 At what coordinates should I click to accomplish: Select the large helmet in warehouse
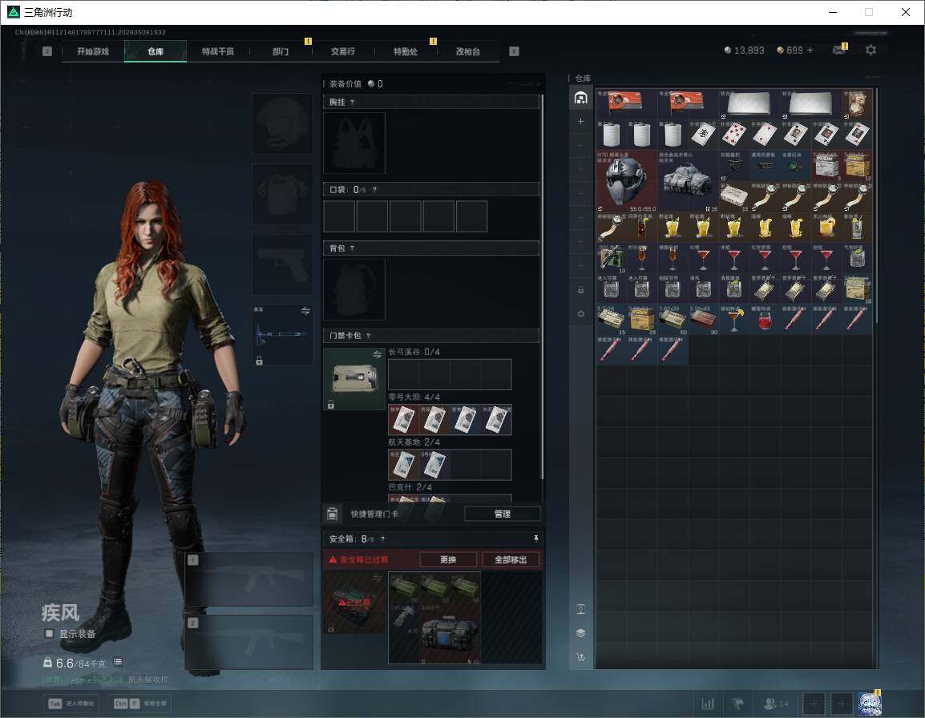click(x=627, y=180)
